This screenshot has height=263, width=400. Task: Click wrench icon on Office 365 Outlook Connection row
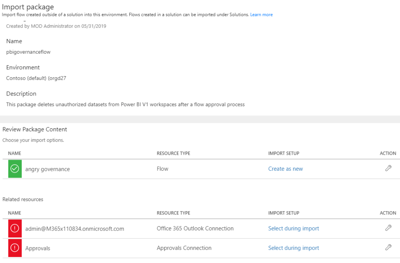[x=388, y=228]
